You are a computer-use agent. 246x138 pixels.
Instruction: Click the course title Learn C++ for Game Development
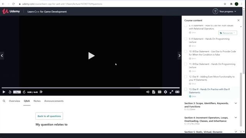(x=47, y=11)
